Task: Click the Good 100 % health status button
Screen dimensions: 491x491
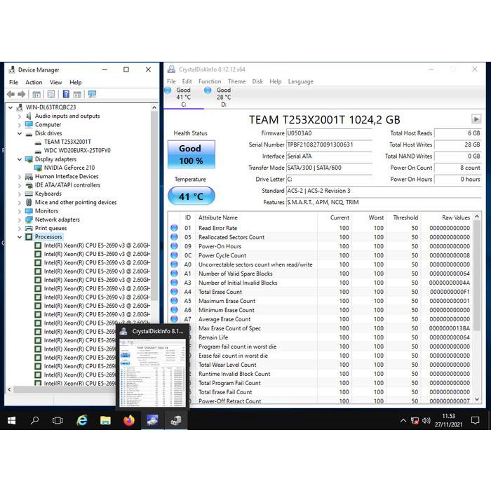Action: coord(191,154)
